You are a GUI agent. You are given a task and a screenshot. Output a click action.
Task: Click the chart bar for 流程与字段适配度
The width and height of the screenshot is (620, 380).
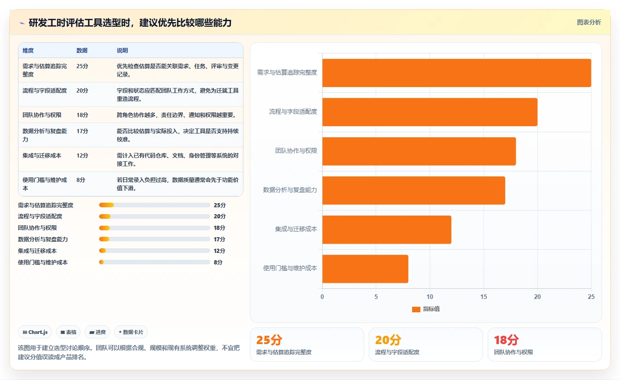click(x=430, y=112)
